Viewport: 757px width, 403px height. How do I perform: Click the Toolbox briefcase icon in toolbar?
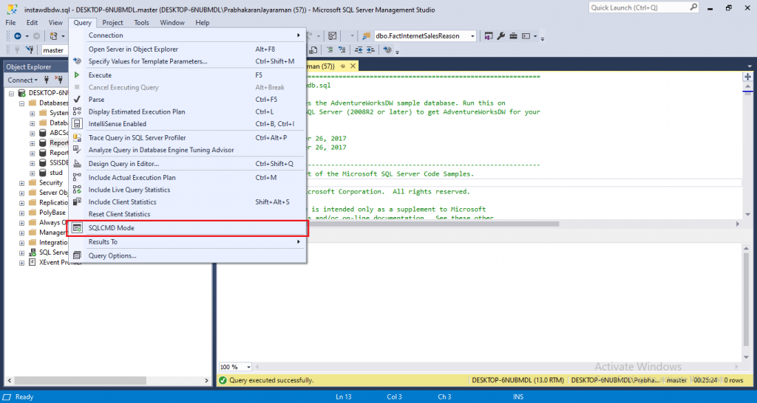coord(514,35)
